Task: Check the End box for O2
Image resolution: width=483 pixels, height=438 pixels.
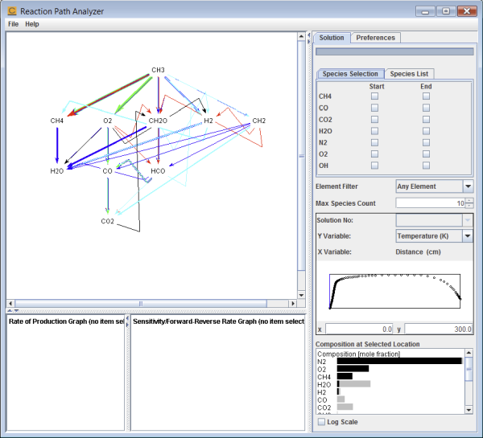Action: 426,154
